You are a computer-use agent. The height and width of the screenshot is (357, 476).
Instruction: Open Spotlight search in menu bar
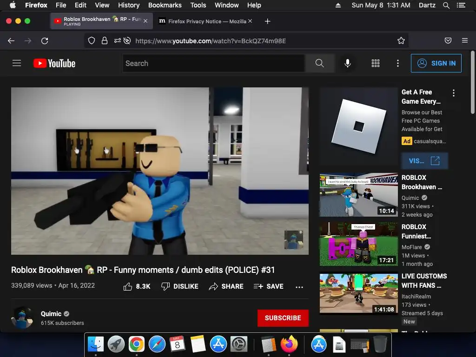coord(446,5)
